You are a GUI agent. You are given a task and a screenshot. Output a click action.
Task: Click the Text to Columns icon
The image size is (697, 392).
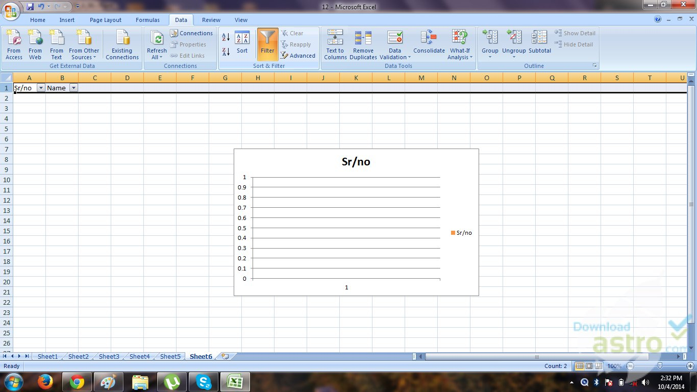click(335, 44)
